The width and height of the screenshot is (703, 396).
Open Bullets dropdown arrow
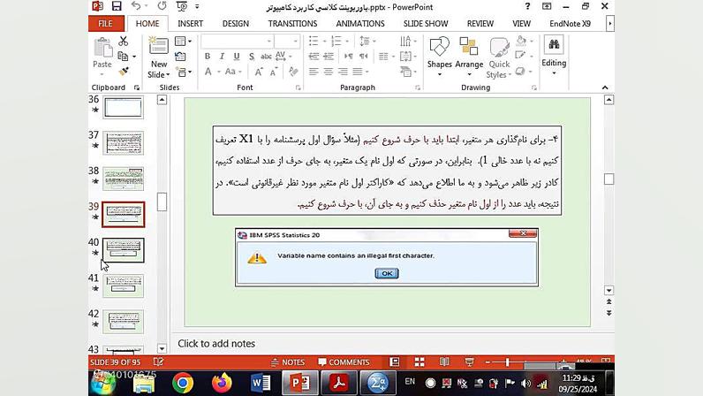click(x=324, y=42)
